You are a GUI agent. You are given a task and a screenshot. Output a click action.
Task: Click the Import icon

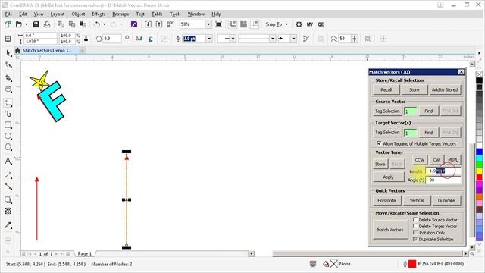tap(148, 24)
